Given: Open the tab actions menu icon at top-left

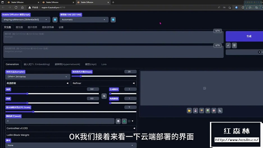Looking at the screenshot, I should (x=3, y=2).
